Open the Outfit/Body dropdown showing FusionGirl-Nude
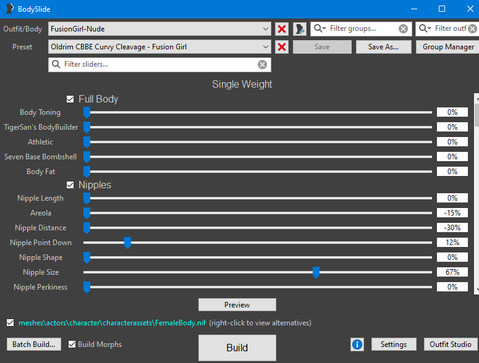 (x=266, y=29)
